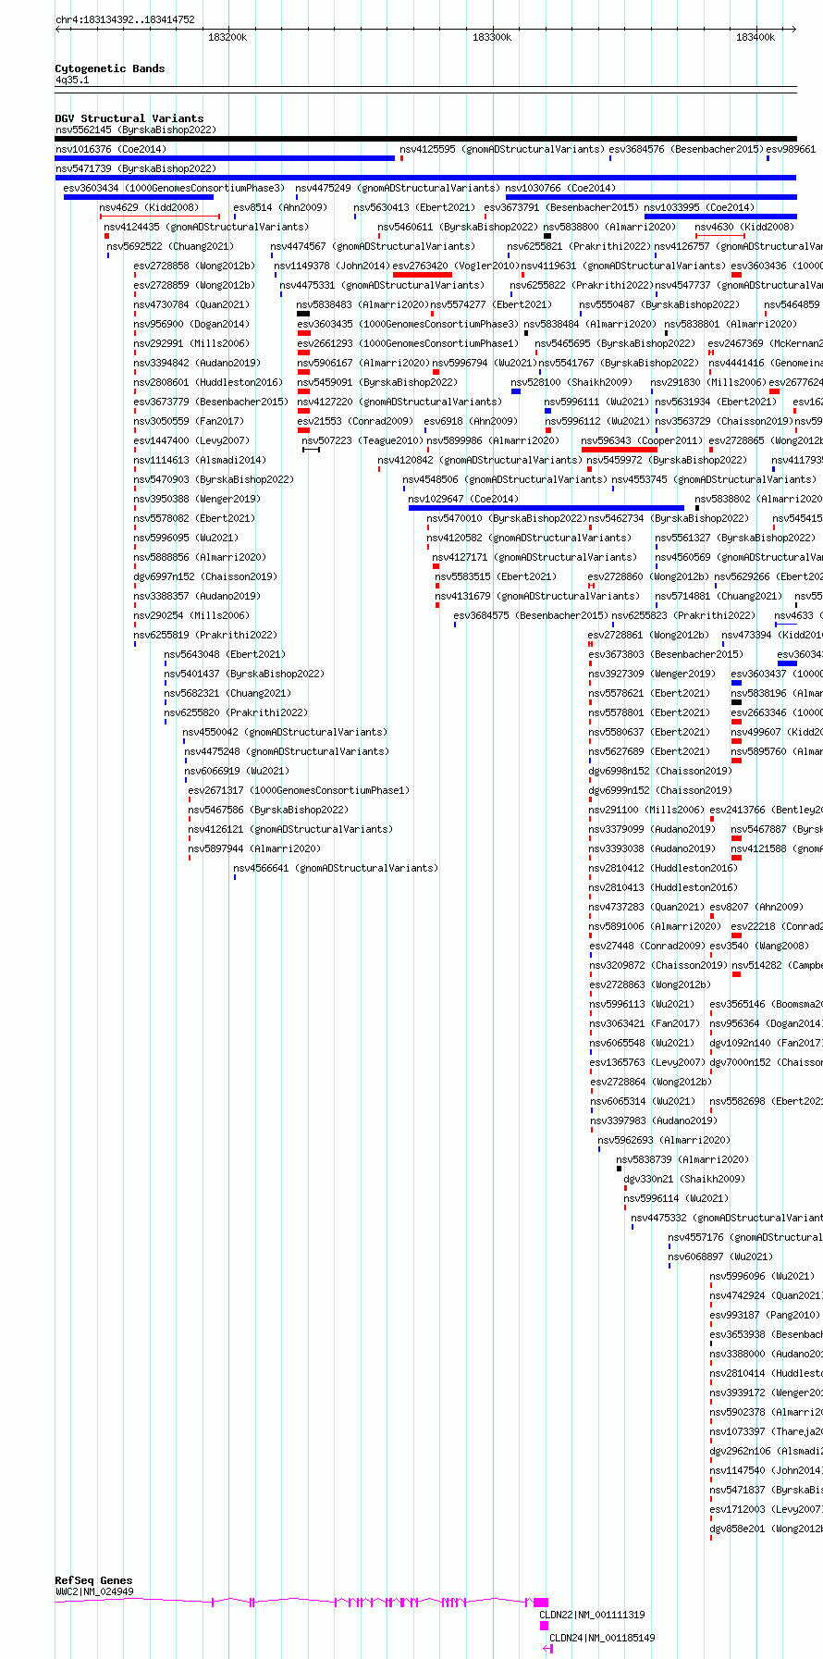Screen dimensions: 823x1659
Task: Select the nsv1016376 (Coe2014) blue bar
Action: pyautogui.click(x=225, y=158)
